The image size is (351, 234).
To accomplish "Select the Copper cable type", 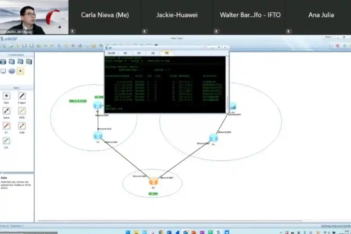I will 22,96.
